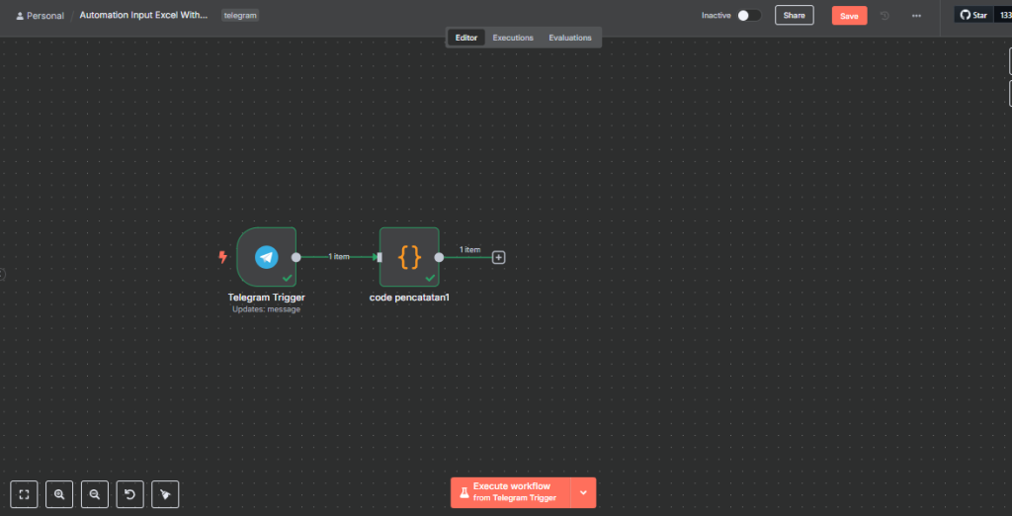Click the Telegram Trigger node icon

pos(266,257)
